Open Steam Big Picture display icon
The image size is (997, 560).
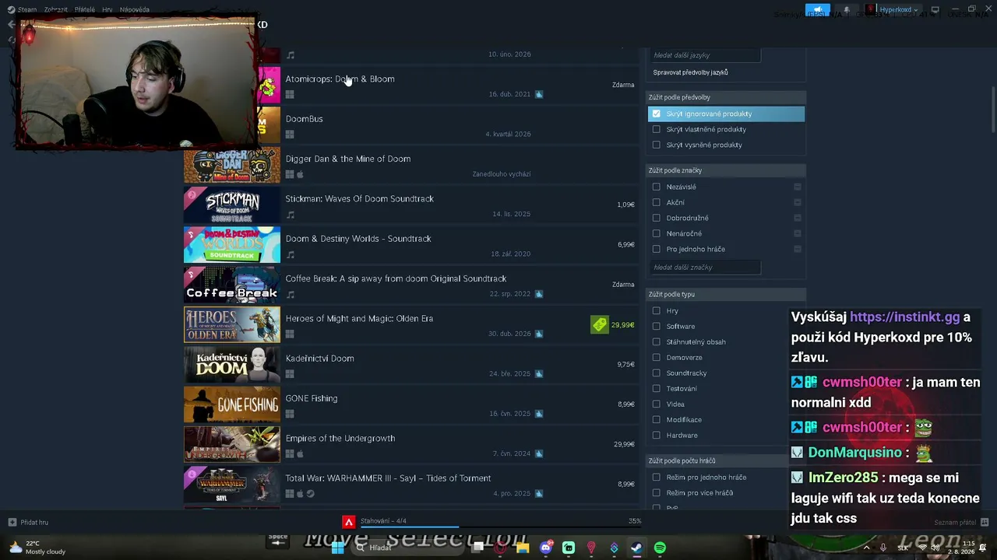935,10
